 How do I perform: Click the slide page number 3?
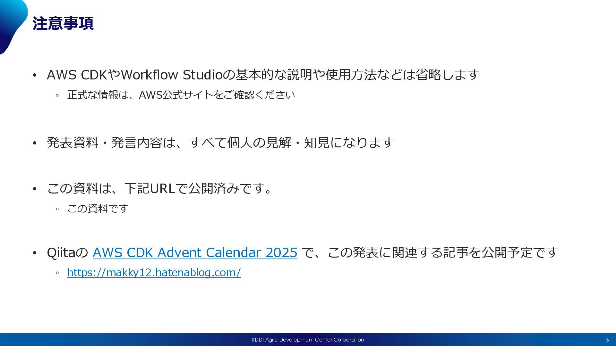607,340
